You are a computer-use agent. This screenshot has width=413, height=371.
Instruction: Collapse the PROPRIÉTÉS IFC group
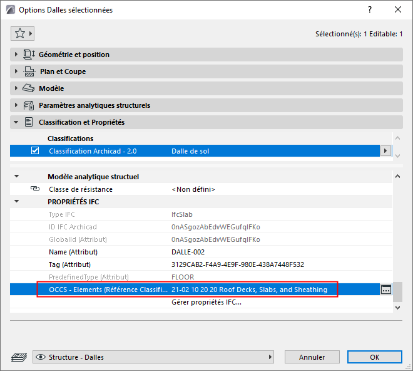pyautogui.click(x=17, y=201)
